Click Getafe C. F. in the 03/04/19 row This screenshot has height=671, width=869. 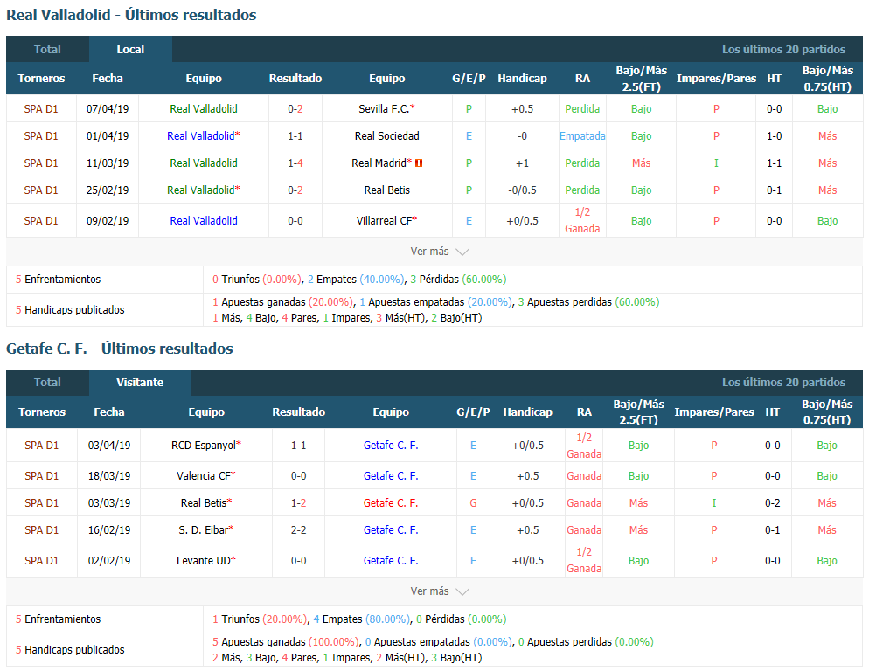tap(391, 446)
